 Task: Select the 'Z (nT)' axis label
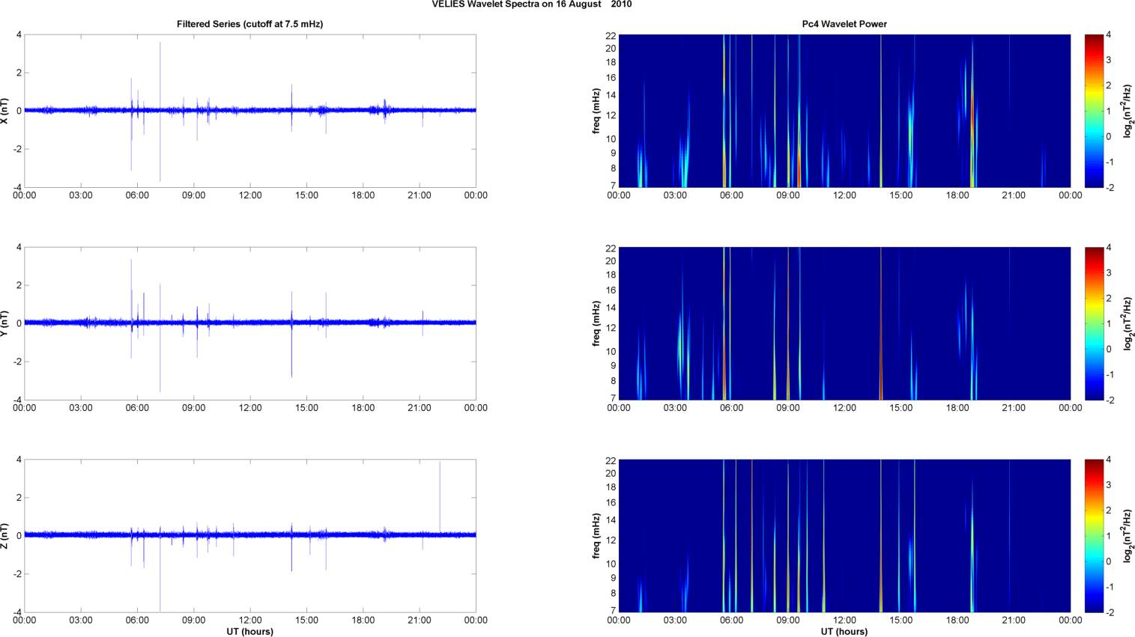(x=6, y=536)
